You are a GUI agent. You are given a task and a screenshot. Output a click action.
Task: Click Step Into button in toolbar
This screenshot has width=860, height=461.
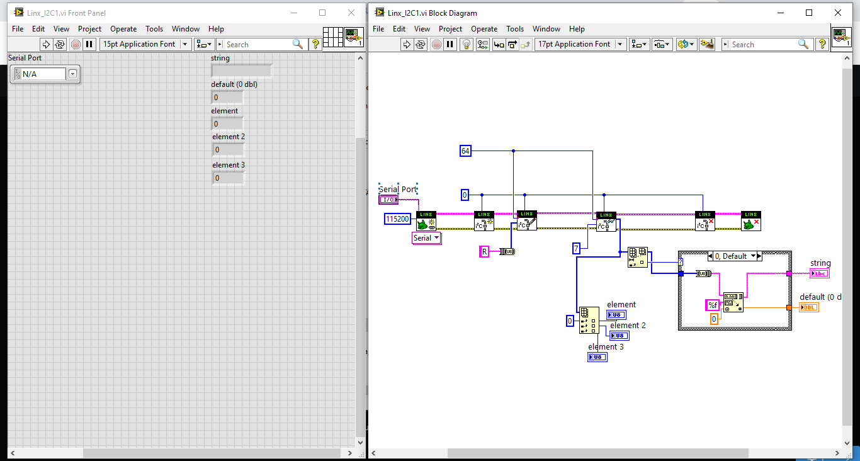tap(499, 44)
